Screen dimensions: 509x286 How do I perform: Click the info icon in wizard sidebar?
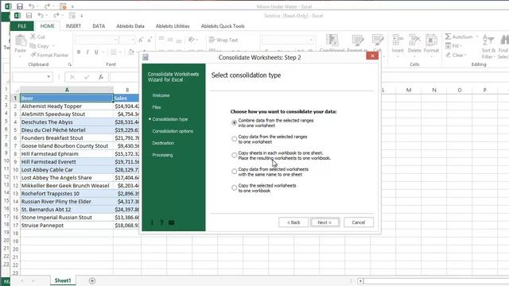152,222
